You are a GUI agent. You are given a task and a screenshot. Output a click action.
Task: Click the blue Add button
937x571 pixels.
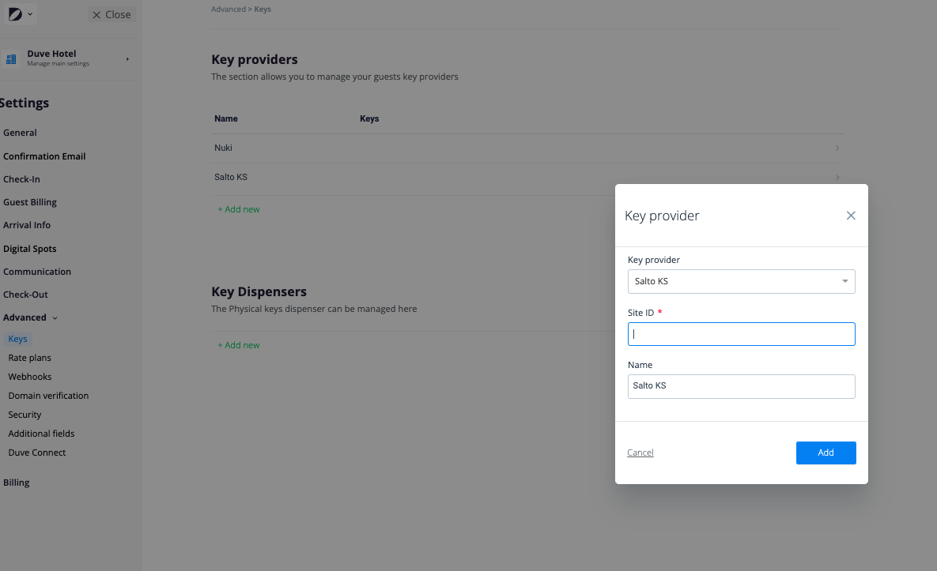coord(826,453)
